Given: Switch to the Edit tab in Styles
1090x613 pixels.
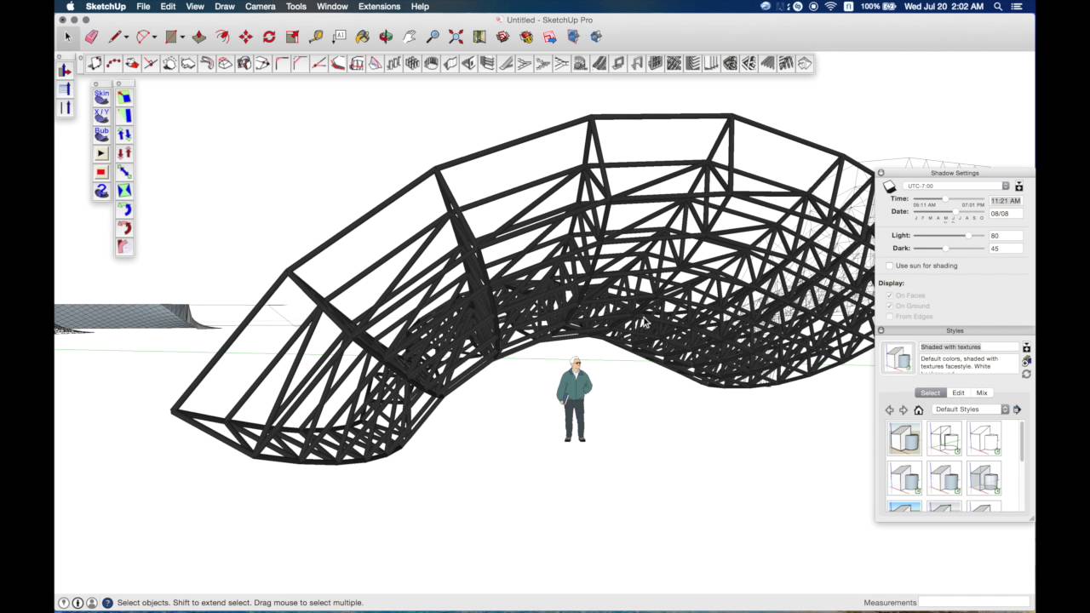Looking at the screenshot, I should (958, 392).
